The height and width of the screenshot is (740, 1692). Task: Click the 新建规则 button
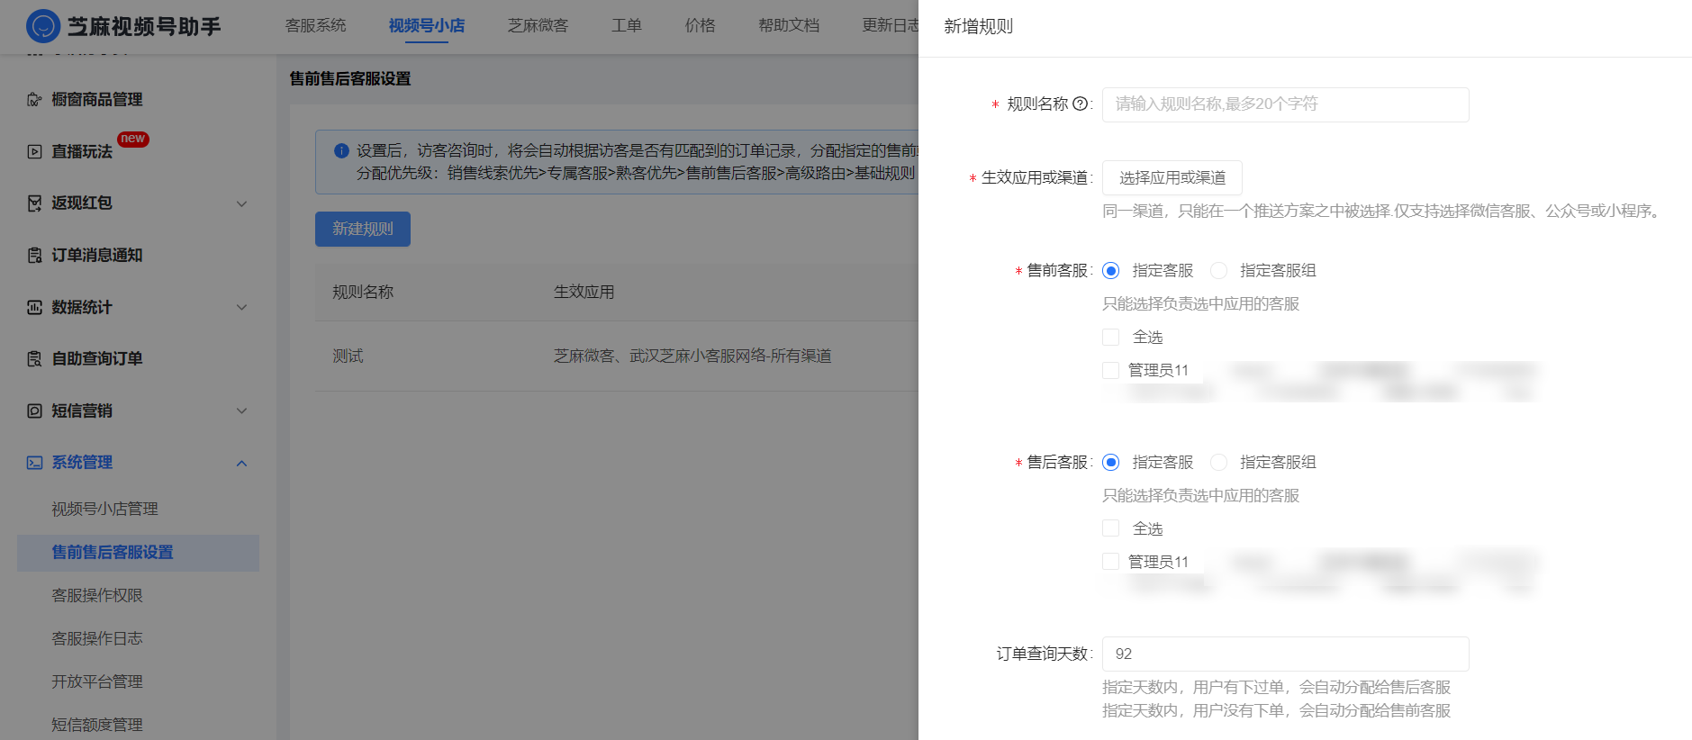coord(363,229)
